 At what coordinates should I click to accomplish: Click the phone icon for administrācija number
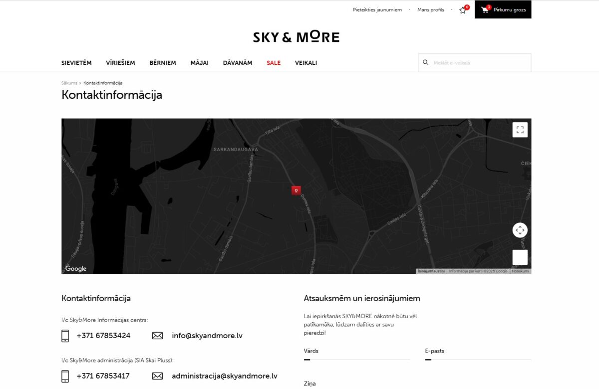65,376
